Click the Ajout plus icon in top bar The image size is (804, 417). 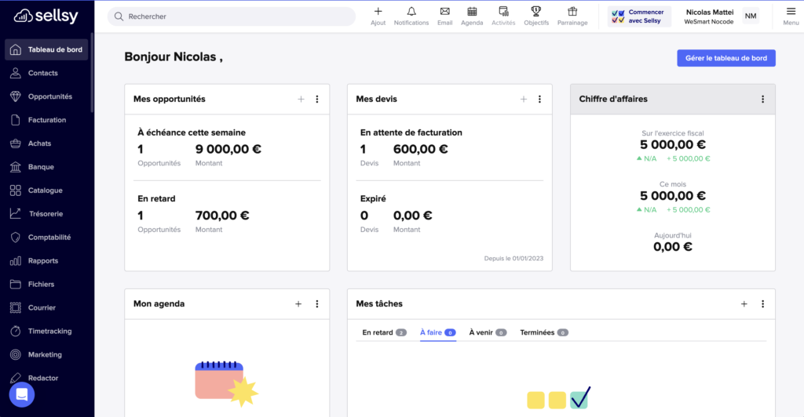coord(378,11)
